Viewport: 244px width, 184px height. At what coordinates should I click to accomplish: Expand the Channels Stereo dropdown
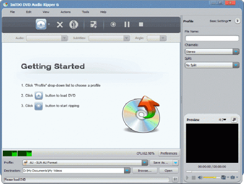235,52
